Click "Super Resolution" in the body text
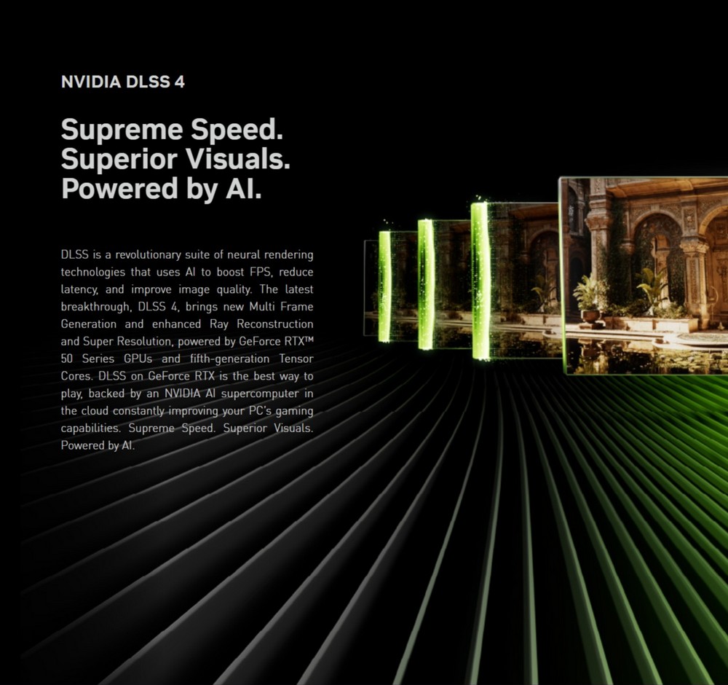Image resolution: width=728 pixels, height=685 pixels. pos(122,341)
